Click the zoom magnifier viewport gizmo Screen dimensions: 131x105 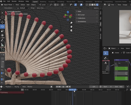point(71,23)
